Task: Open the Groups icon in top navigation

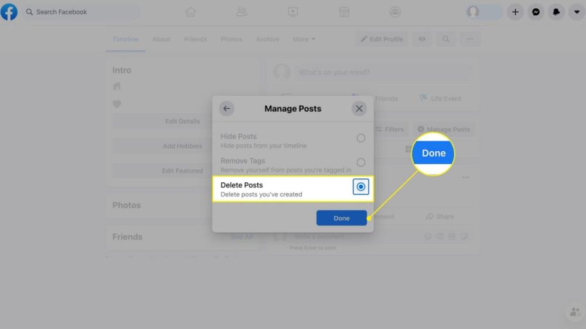Action: click(x=396, y=12)
